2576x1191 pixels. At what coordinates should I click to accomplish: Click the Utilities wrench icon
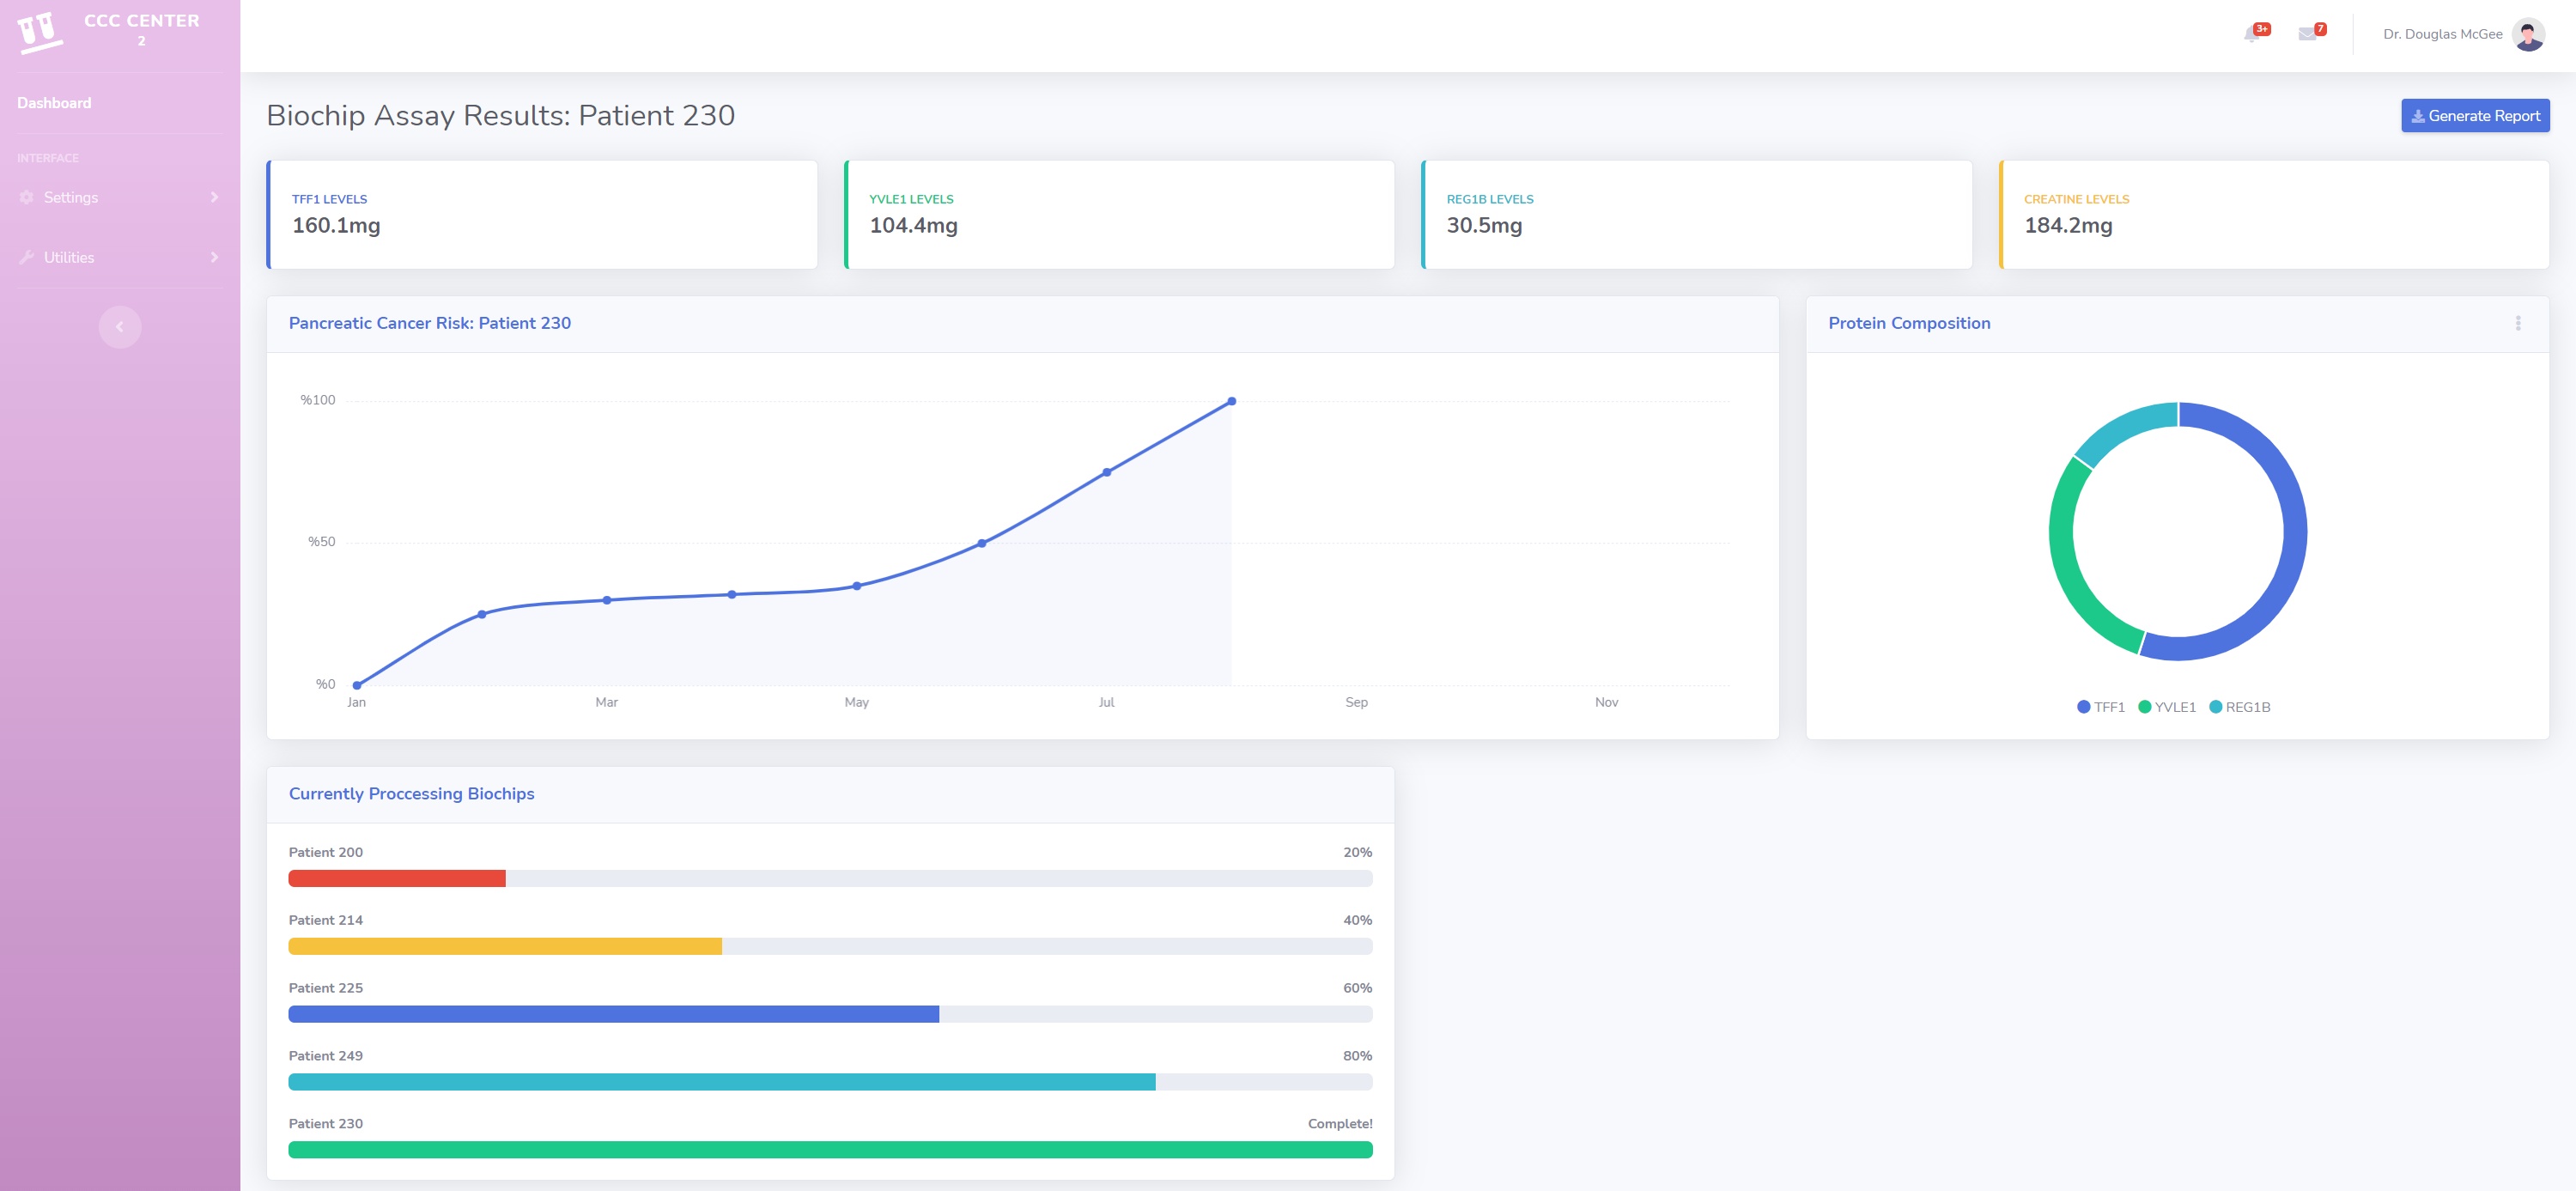(x=27, y=257)
